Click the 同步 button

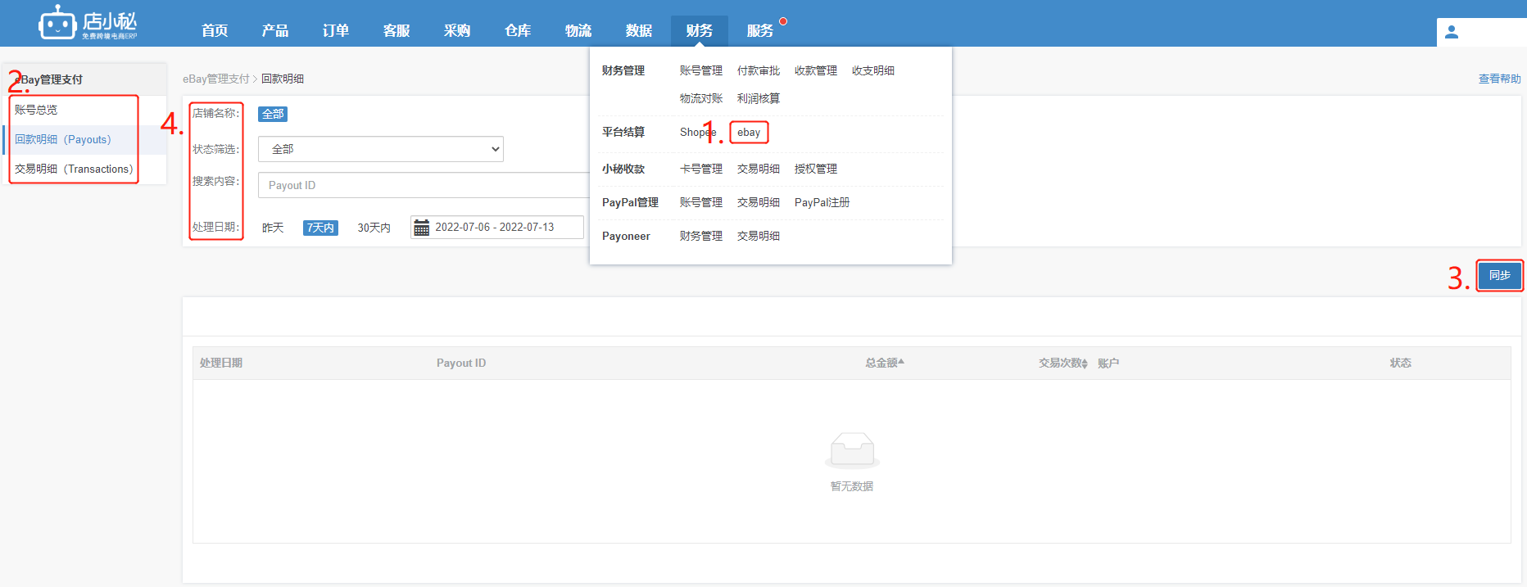click(x=1499, y=276)
